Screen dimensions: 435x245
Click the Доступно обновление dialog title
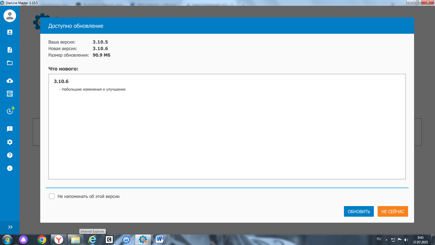click(x=76, y=26)
